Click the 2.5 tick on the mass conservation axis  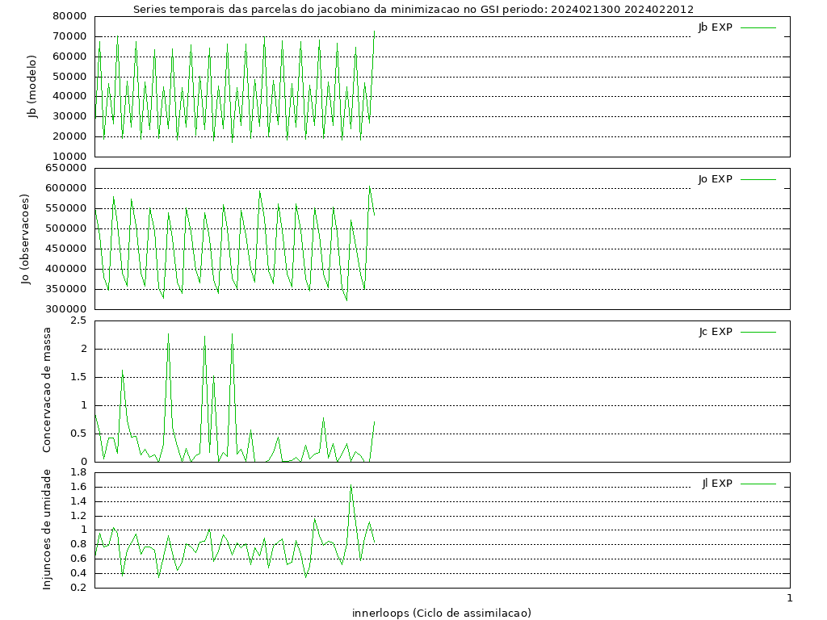[78, 320]
